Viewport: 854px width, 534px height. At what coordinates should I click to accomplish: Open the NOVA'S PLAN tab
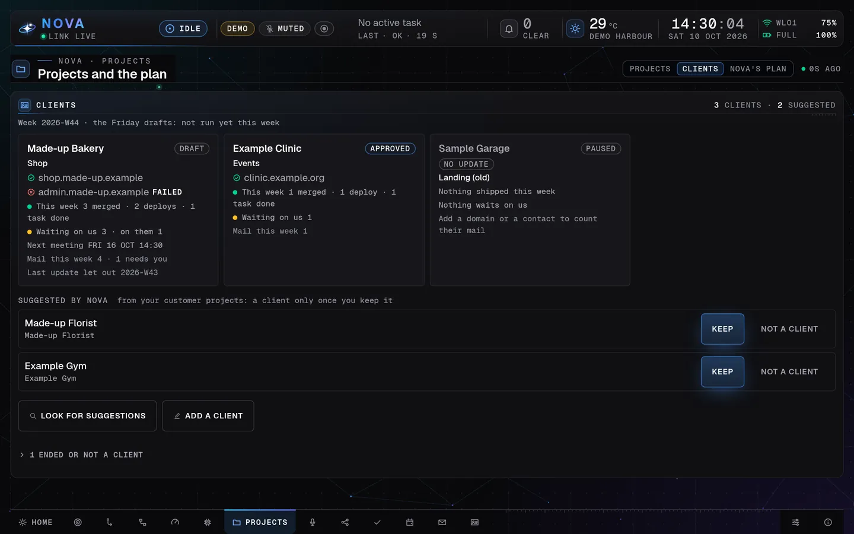pyautogui.click(x=758, y=69)
